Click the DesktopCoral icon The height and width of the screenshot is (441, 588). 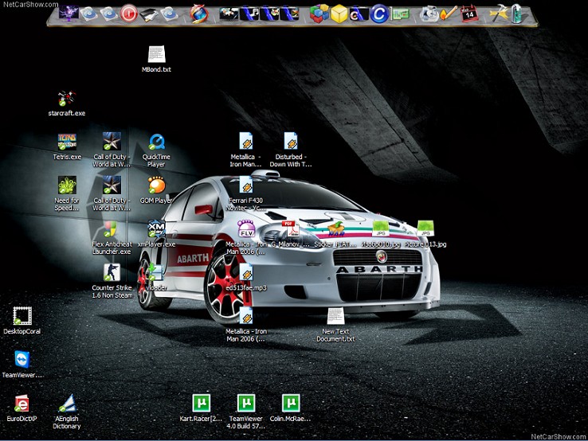click(22, 317)
